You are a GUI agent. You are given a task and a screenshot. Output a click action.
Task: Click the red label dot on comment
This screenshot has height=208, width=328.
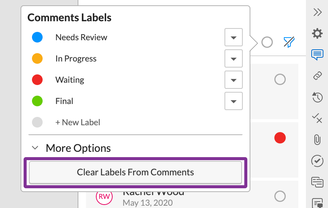point(280,138)
